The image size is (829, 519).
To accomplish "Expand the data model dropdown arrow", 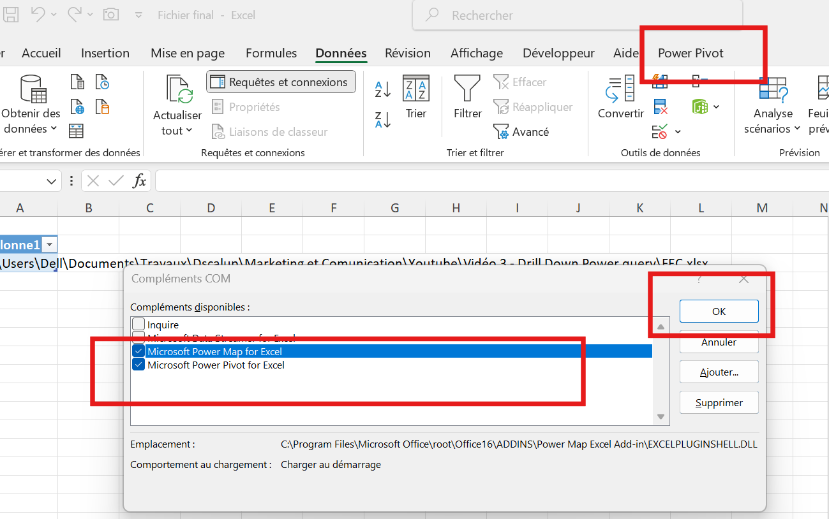I will [716, 106].
